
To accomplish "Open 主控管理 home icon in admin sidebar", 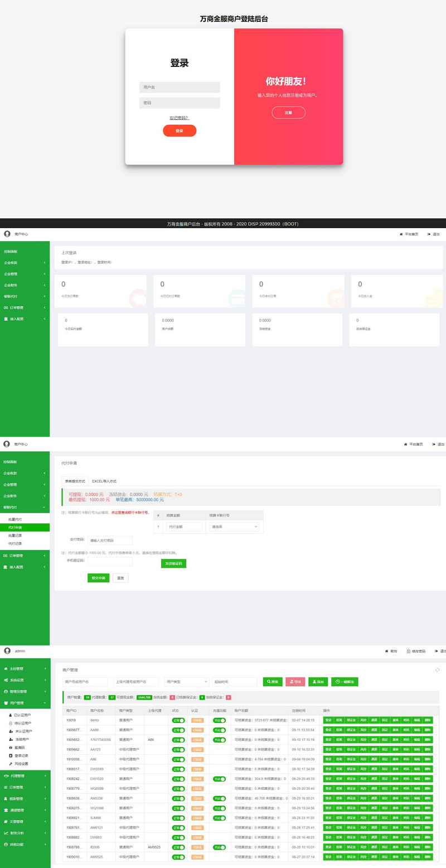I will coord(6,668).
